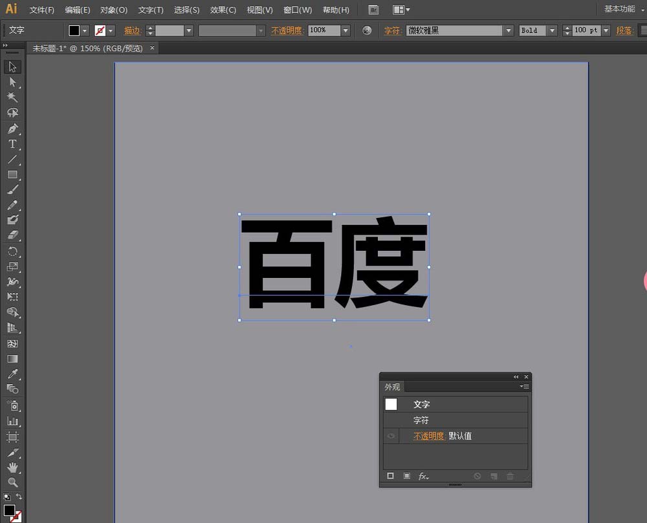The width and height of the screenshot is (647, 523).
Task: Select the Perspective Grid tool
Action: click(x=12, y=328)
